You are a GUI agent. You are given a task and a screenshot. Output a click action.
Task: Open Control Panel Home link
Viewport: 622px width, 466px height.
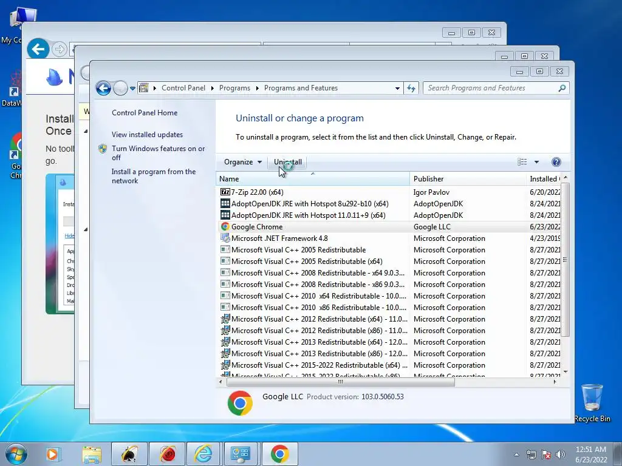coord(145,112)
